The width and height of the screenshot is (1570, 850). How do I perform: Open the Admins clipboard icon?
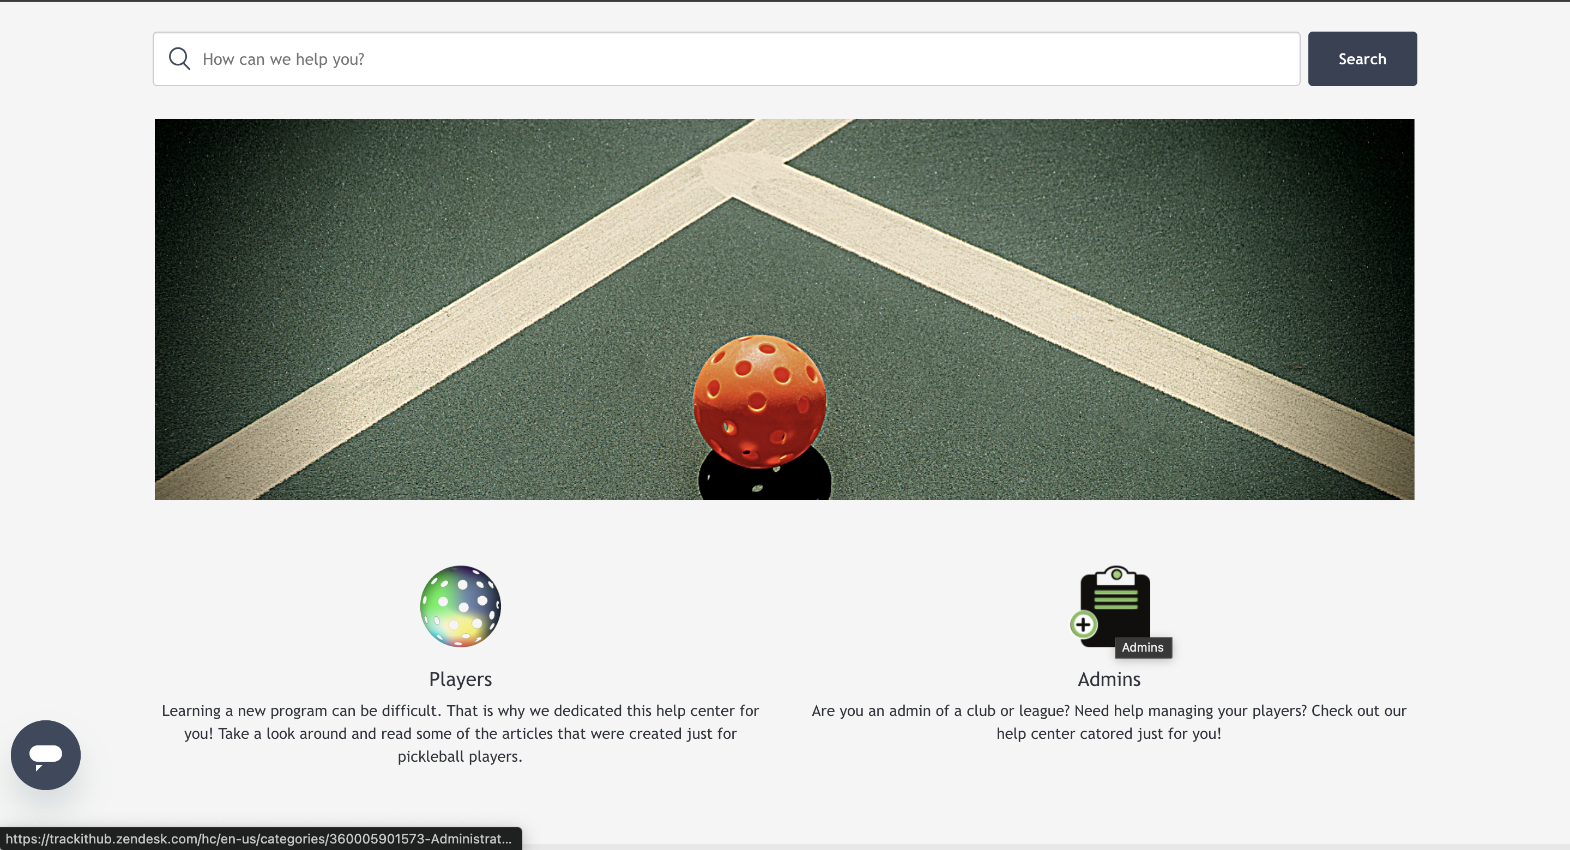coord(1110,606)
